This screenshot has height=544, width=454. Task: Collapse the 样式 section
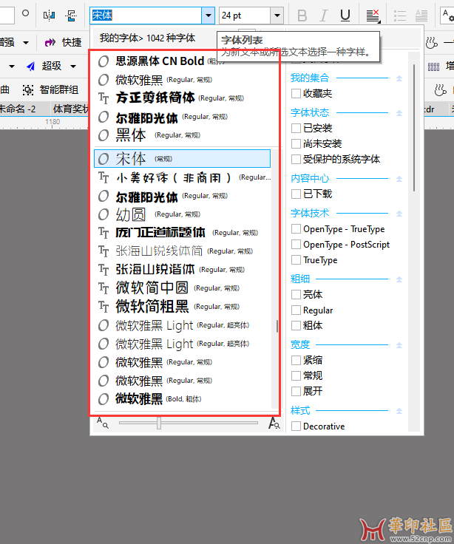399,411
